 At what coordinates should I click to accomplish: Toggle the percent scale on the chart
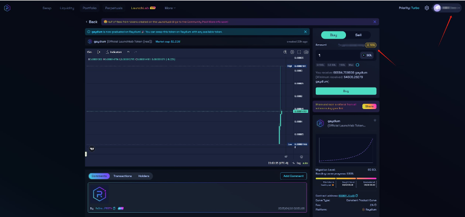[x=293, y=163]
